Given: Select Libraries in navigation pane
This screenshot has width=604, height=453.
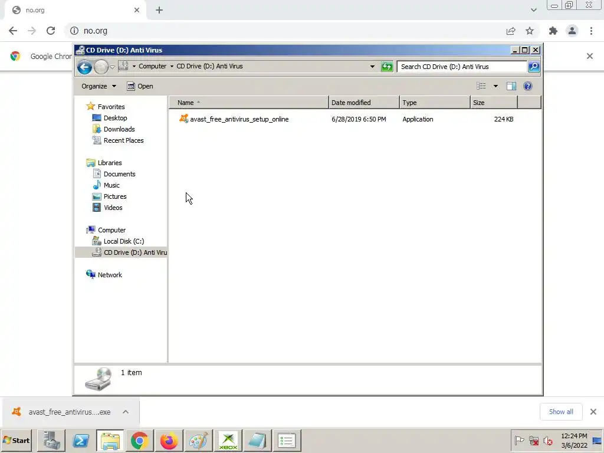Looking at the screenshot, I should click(109, 163).
